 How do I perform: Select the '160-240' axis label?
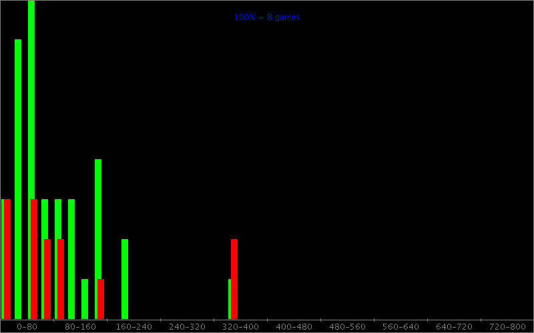tap(134, 327)
